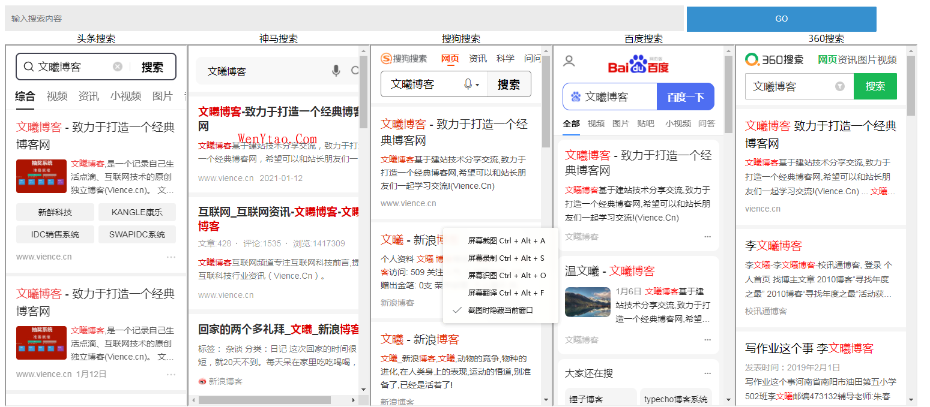Screen dimensions: 930x407
Task: Open the Sogou search logo
Action: click(404, 58)
